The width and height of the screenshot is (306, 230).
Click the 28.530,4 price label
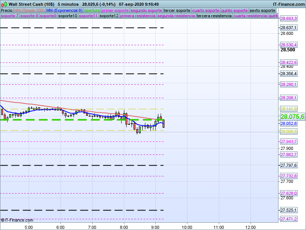click(288, 45)
